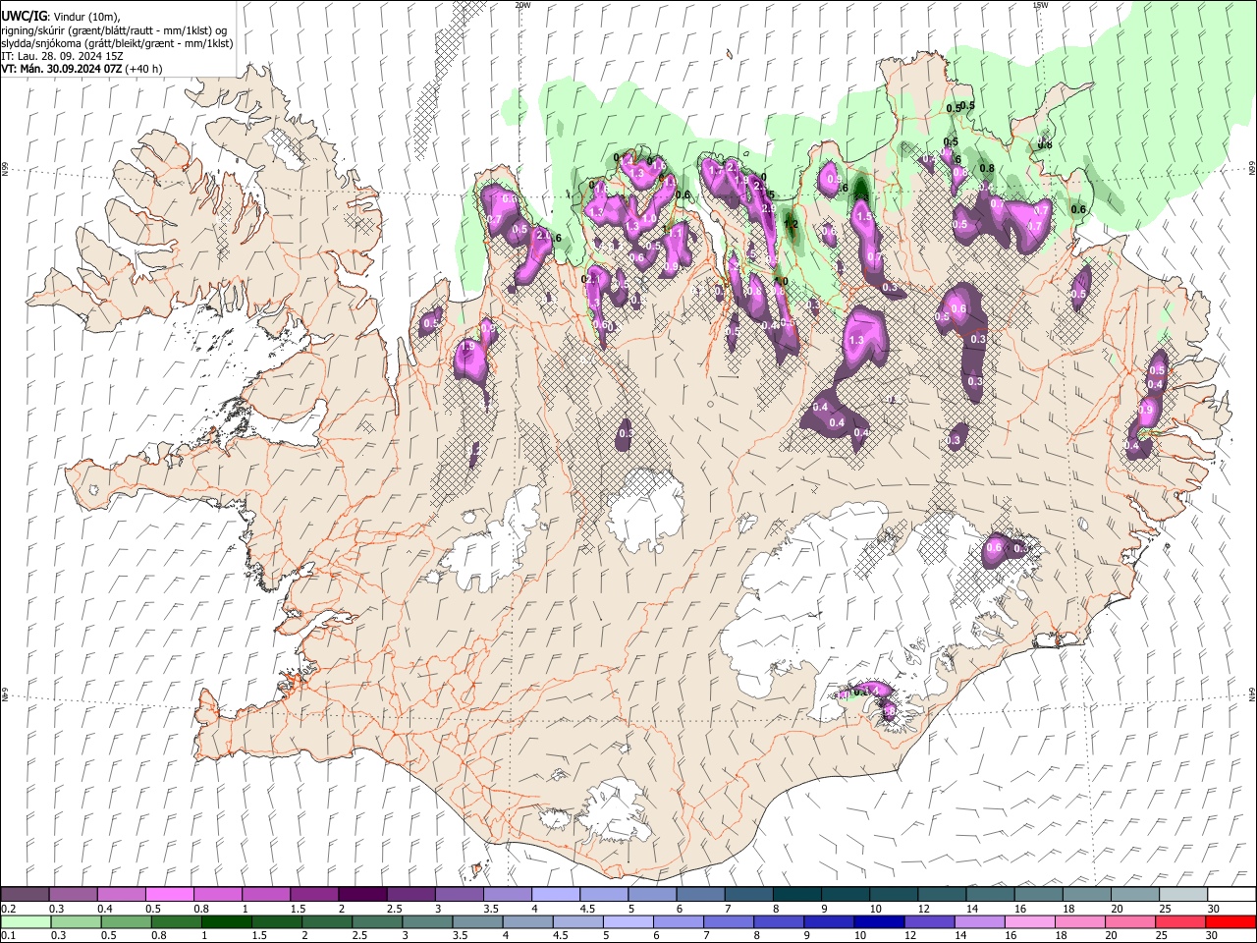Image resolution: width=1257 pixels, height=943 pixels.
Task: Click the 'VT: Mán. 30.09.2024 07Z' line
Action: click(x=62, y=69)
